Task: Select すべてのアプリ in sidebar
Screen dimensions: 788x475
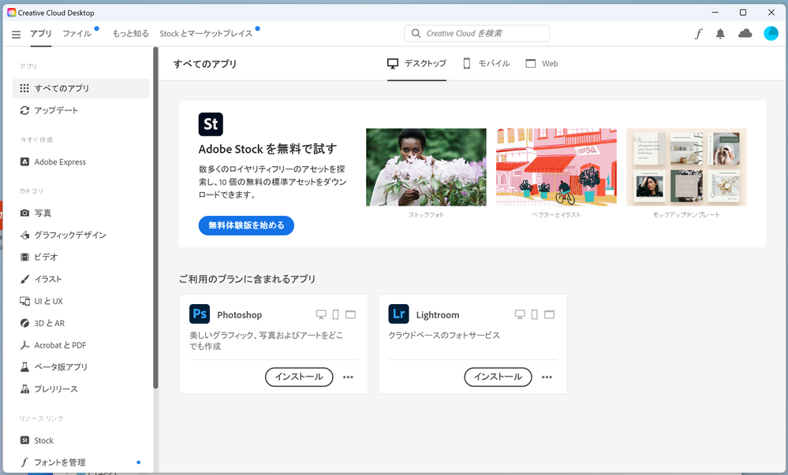Action: point(81,88)
